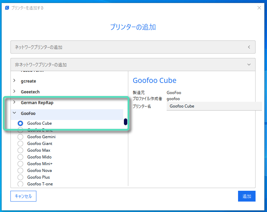Click the Cura app icon in title bar
The height and width of the screenshot is (212, 267).
7,8
